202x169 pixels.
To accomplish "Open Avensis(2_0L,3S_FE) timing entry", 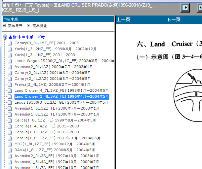I will [57, 156].
